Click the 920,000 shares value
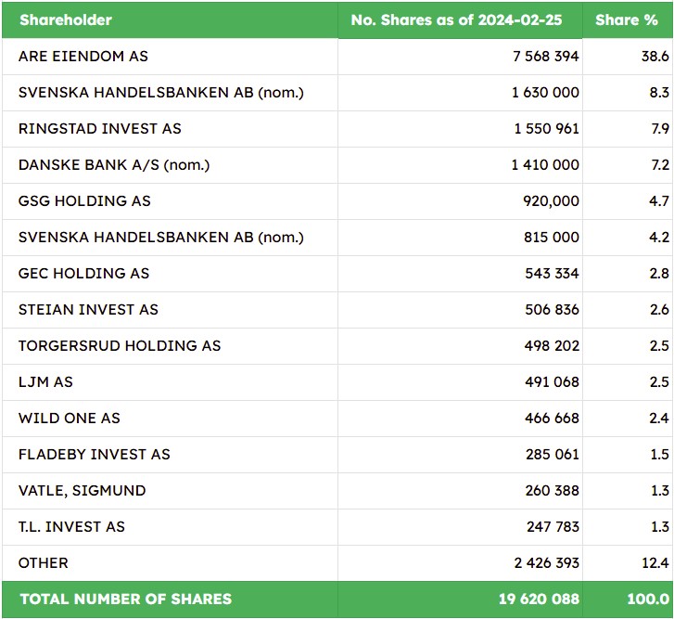Image resolution: width=674 pixels, height=619 pixels. coord(551,201)
